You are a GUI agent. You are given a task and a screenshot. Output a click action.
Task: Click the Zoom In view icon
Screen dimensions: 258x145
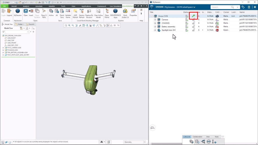click(69, 25)
